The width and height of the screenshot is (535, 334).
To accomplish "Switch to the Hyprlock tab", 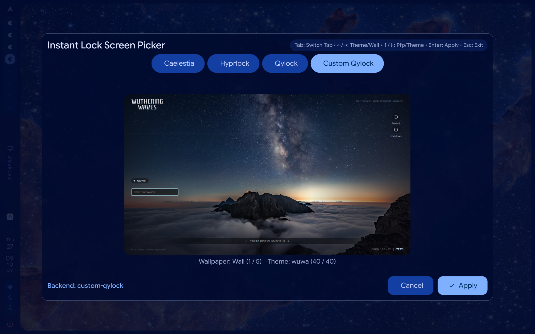I will (x=234, y=63).
